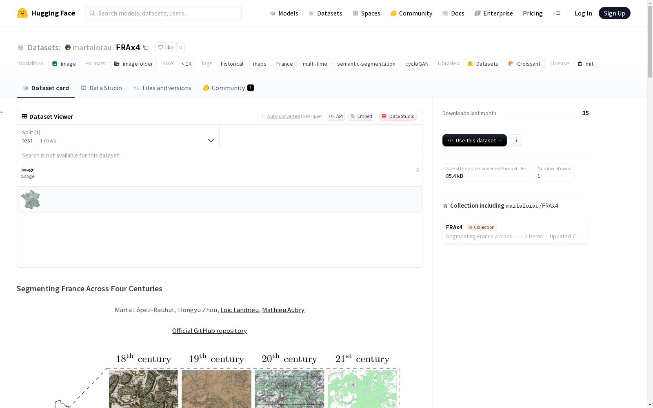Sort the image column using arrows
The image size is (653, 408).
[x=418, y=170]
